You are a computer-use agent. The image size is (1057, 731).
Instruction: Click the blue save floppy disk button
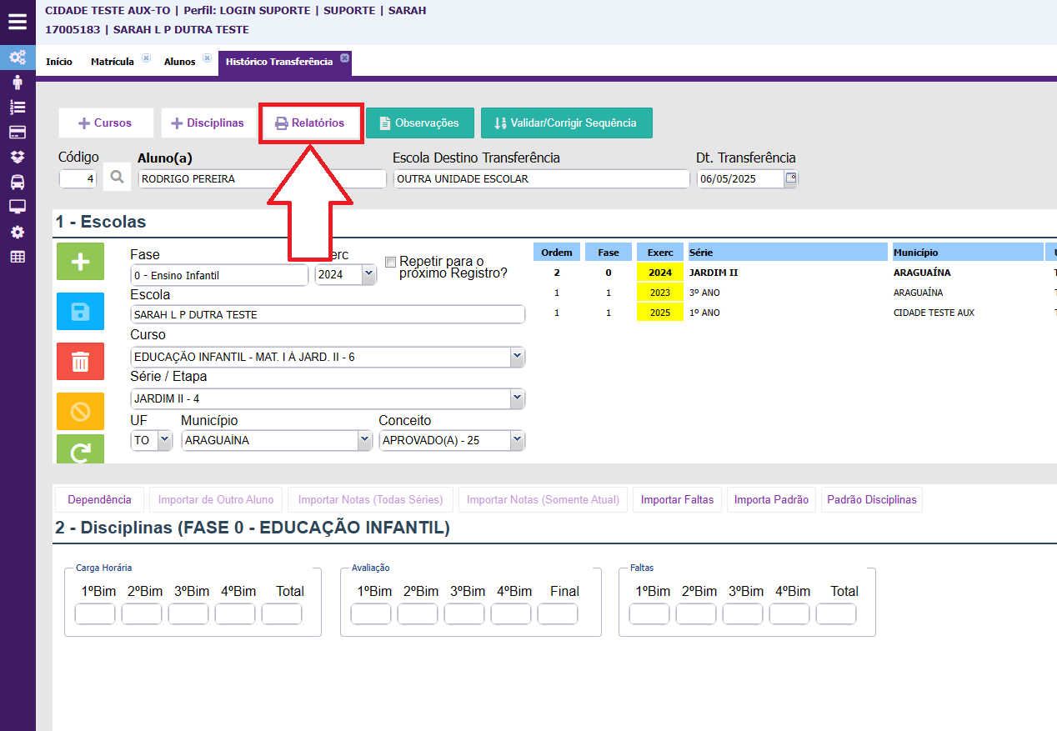80,312
